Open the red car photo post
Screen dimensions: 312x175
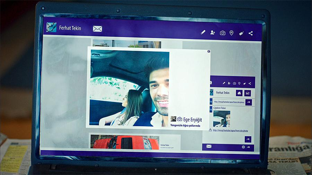pyautogui.click(x=125, y=142)
